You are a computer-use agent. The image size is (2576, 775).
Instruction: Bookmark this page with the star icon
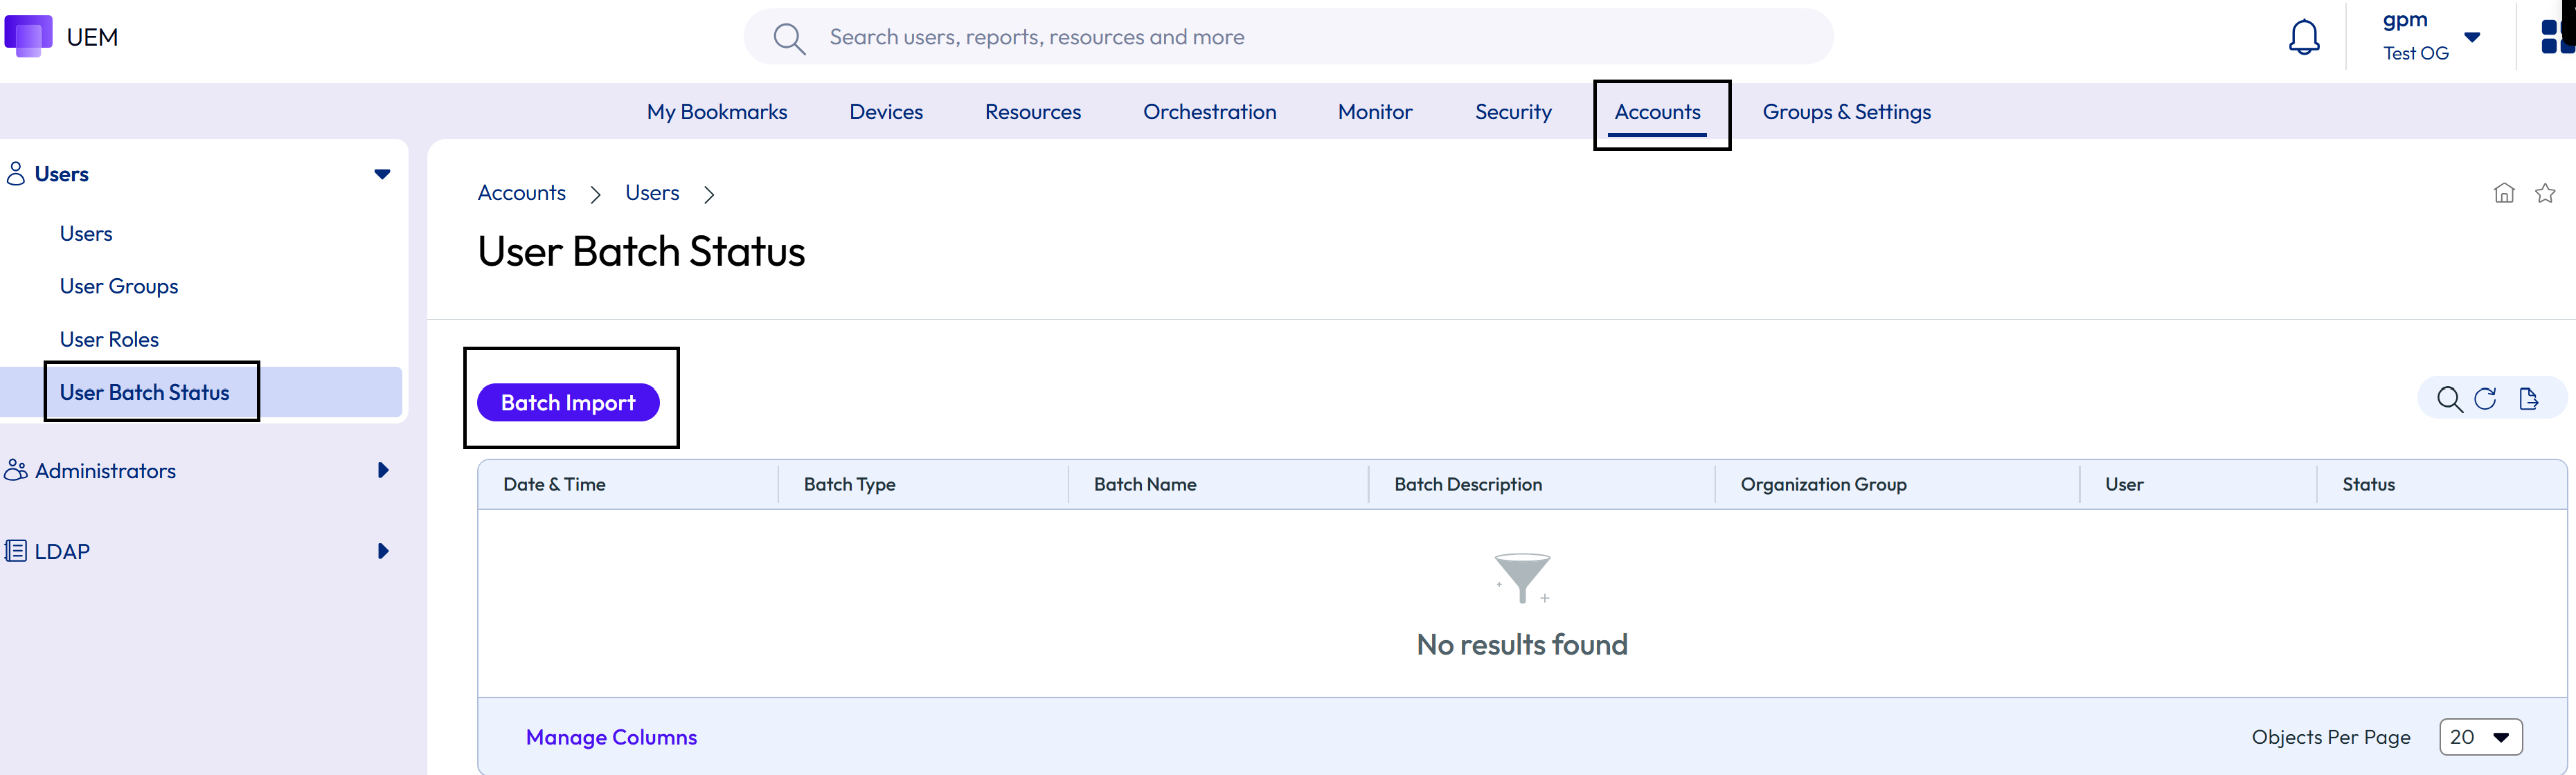[2545, 193]
